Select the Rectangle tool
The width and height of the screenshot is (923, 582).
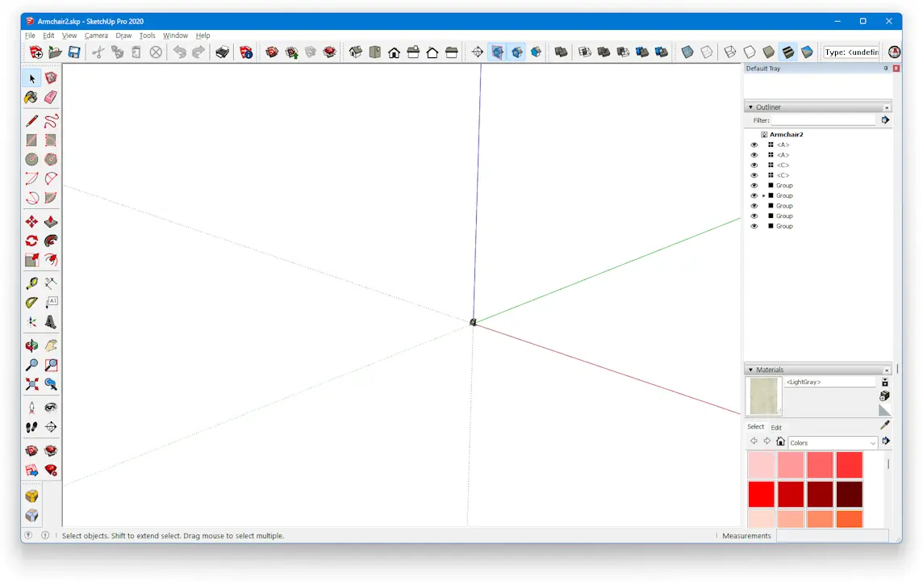pos(31,140)
